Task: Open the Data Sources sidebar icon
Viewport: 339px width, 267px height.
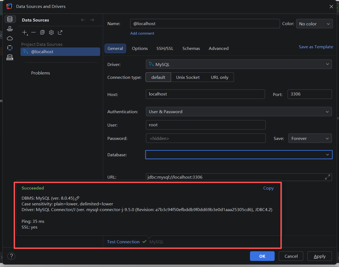Action: [10, 19]
